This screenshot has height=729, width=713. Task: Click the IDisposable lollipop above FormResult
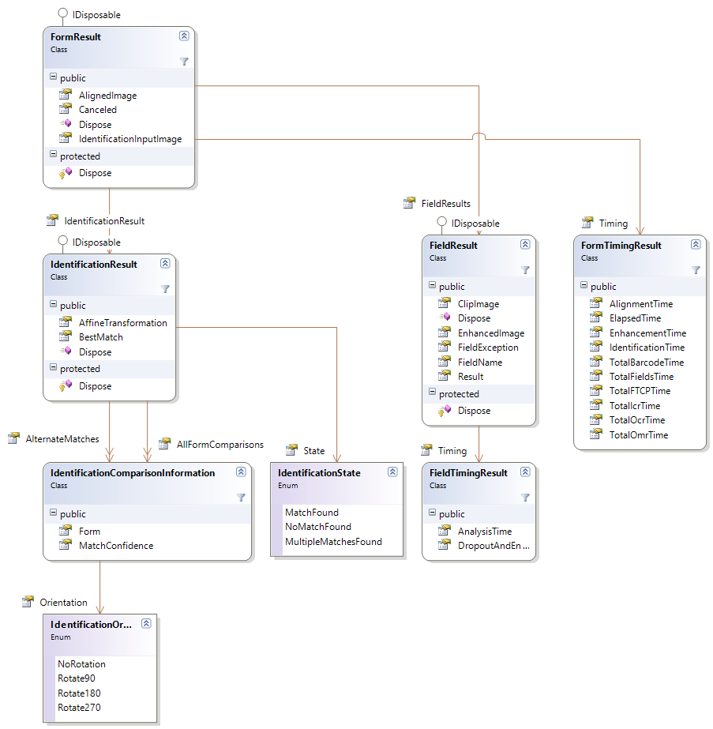pyautogui.click(x=62, y=13)
